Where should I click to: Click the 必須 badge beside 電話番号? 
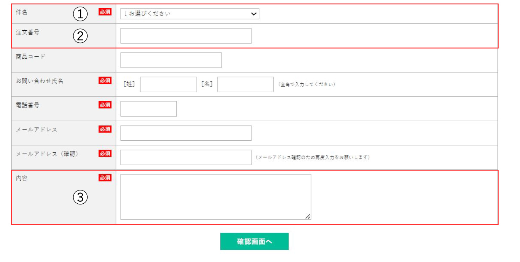[105, 105]
